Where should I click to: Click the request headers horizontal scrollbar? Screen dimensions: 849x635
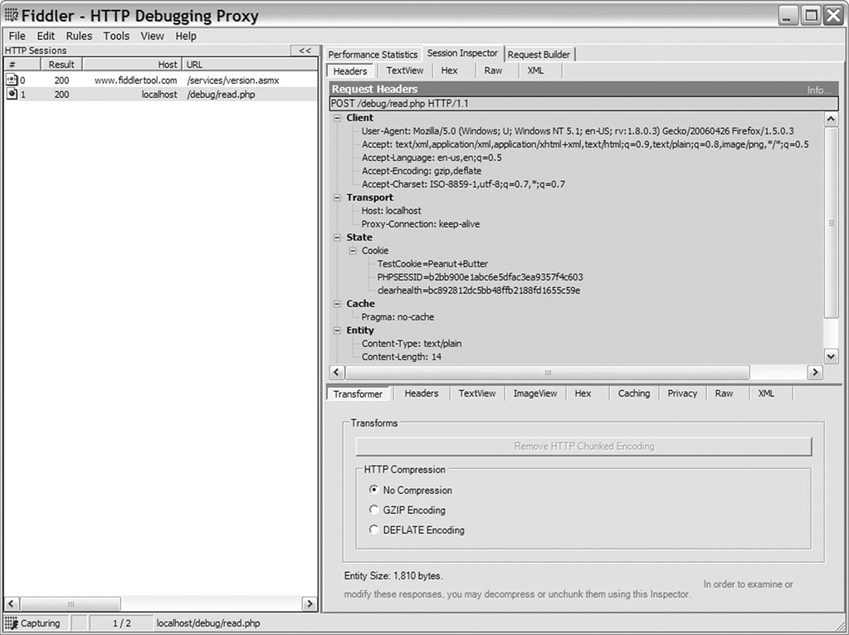548,373
